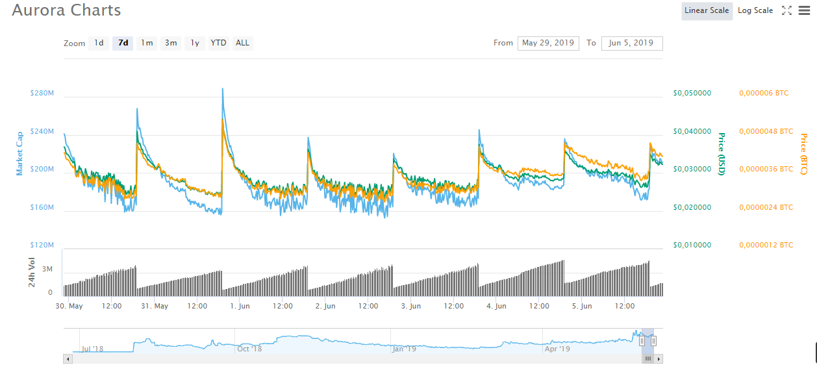Toggle fullscreen chart view icon
817x365 pixels.
(x=787, y=10)
